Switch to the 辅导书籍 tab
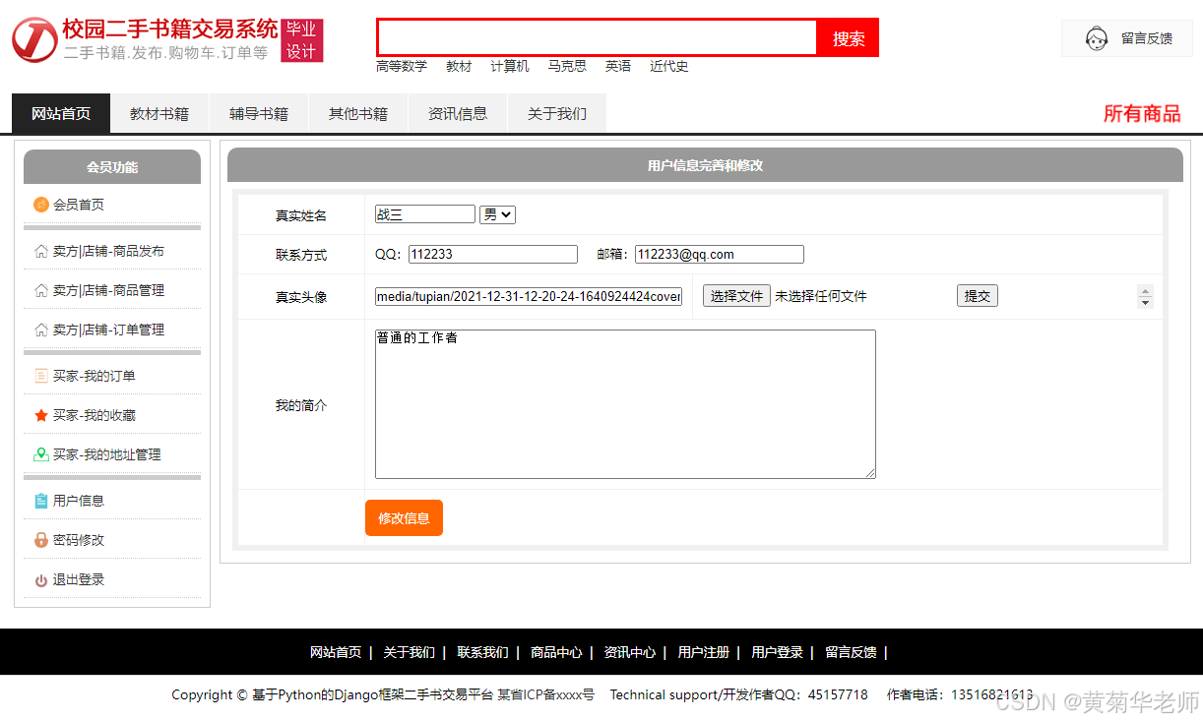The width and height of the screenshot is (1203, 721). pos(259,113)
